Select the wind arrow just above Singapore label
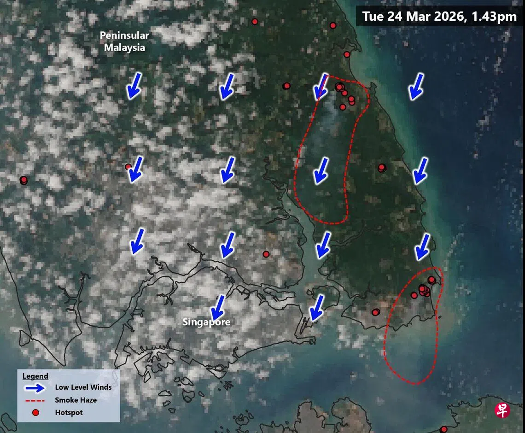This screenshot has width=525, height=433. [x=218, y=307]
